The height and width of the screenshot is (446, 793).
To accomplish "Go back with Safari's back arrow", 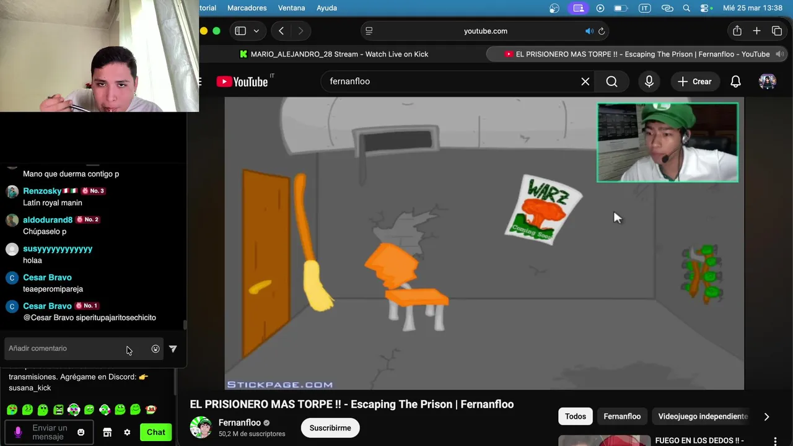I will 281,31.
